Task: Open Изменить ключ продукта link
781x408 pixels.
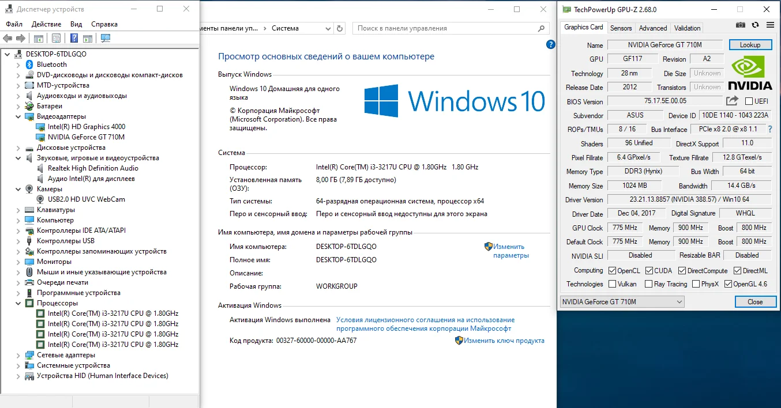Action: [504, 341]
